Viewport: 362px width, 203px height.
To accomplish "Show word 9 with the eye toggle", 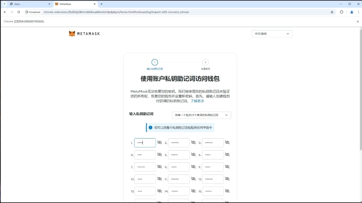I will tap(227, 167).
